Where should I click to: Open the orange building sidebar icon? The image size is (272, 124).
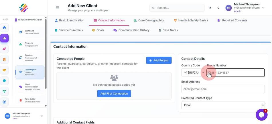[4, 60]
